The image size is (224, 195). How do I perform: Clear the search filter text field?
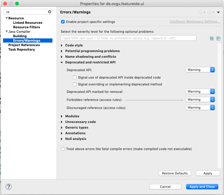(49, 12)
